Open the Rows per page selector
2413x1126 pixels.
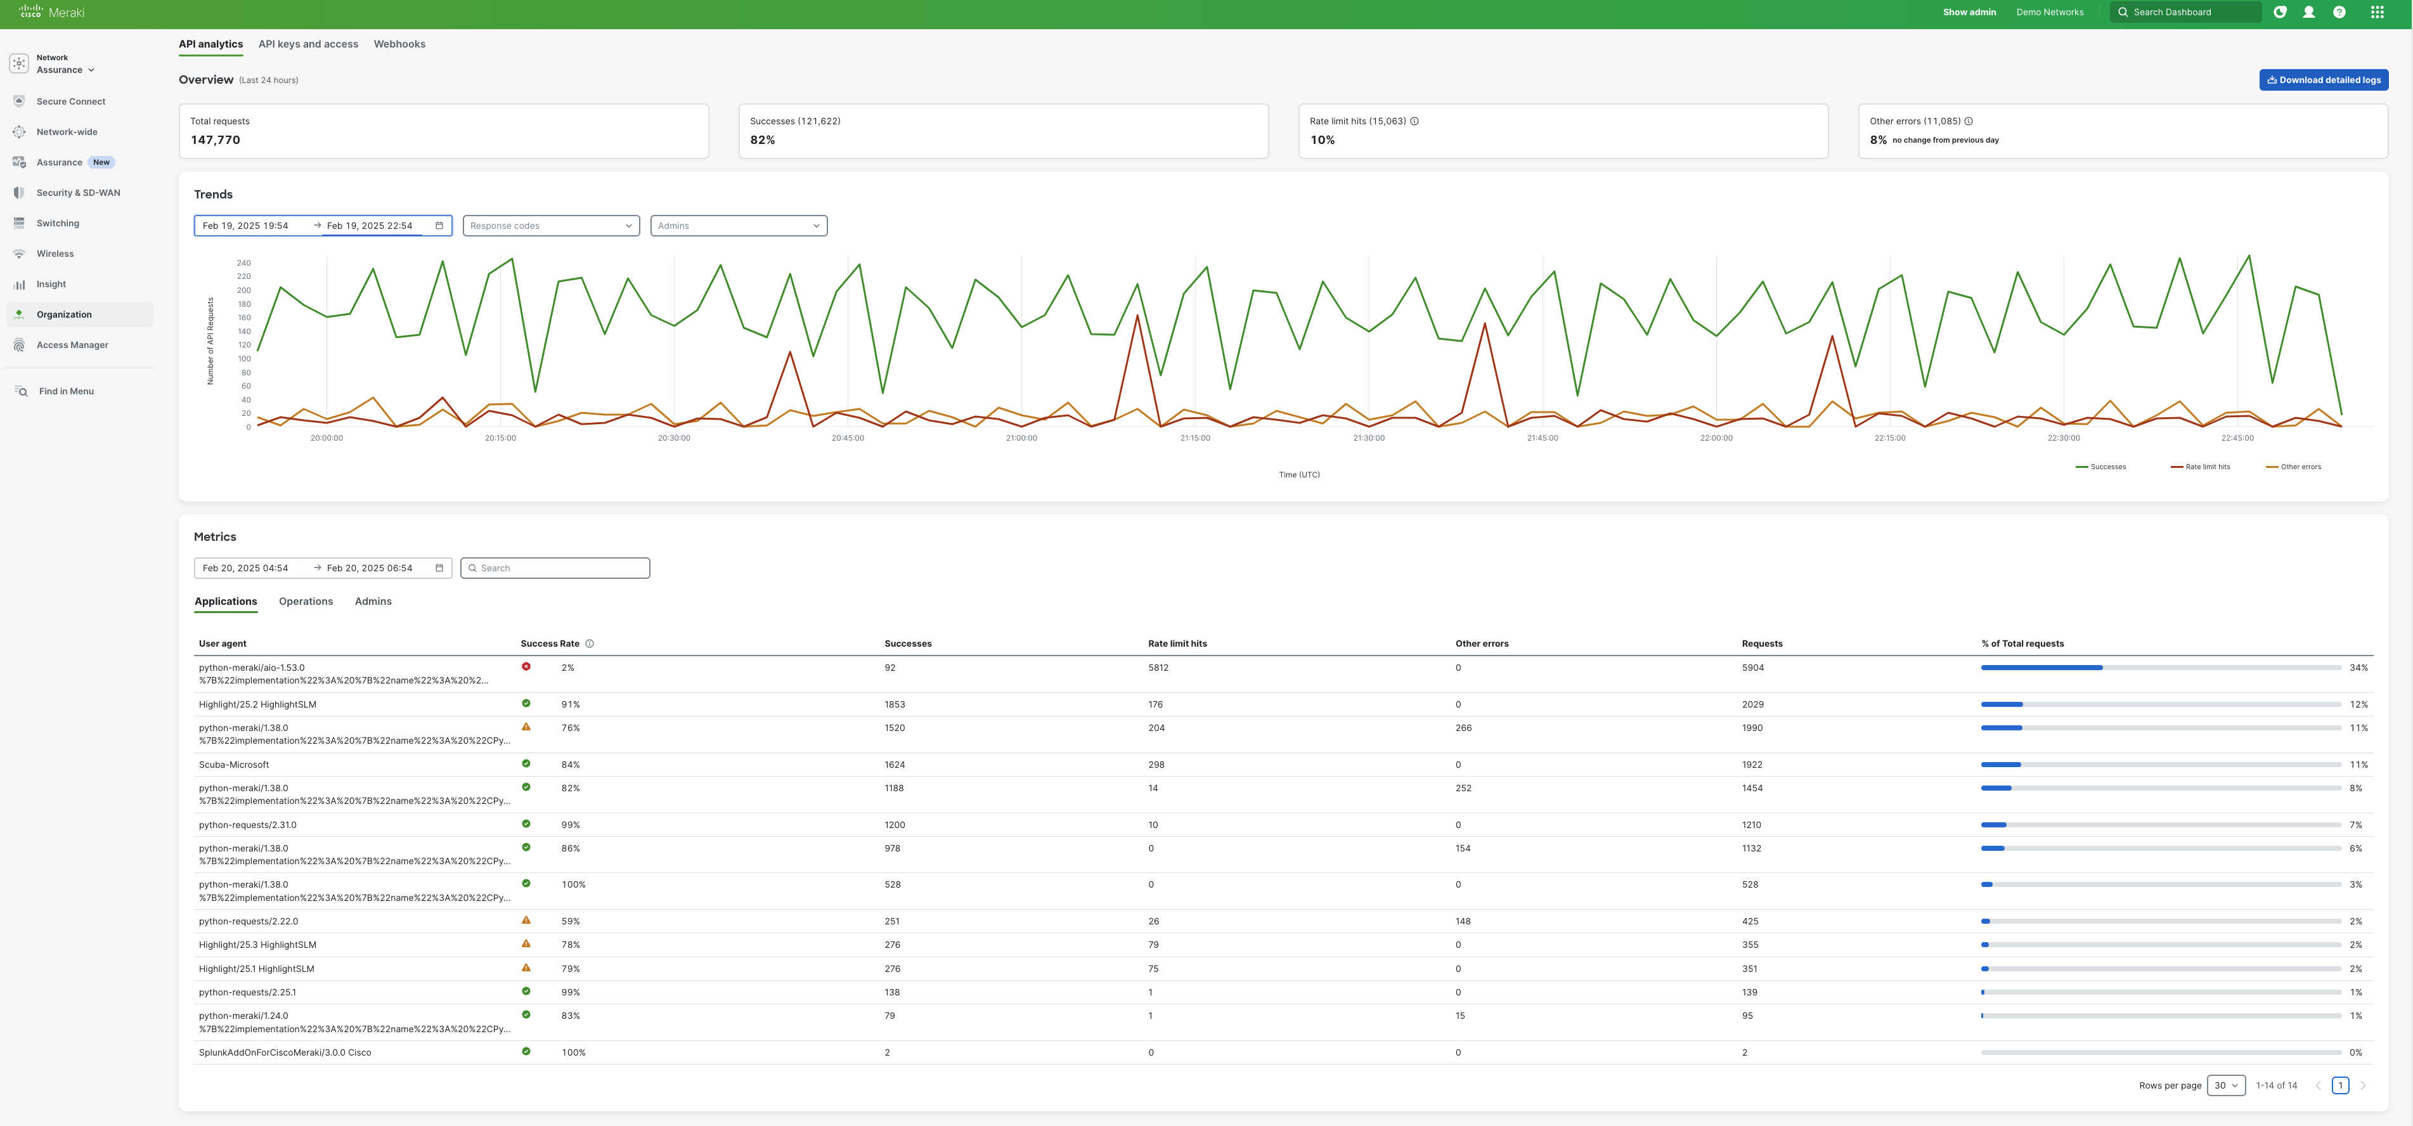2226,1085
